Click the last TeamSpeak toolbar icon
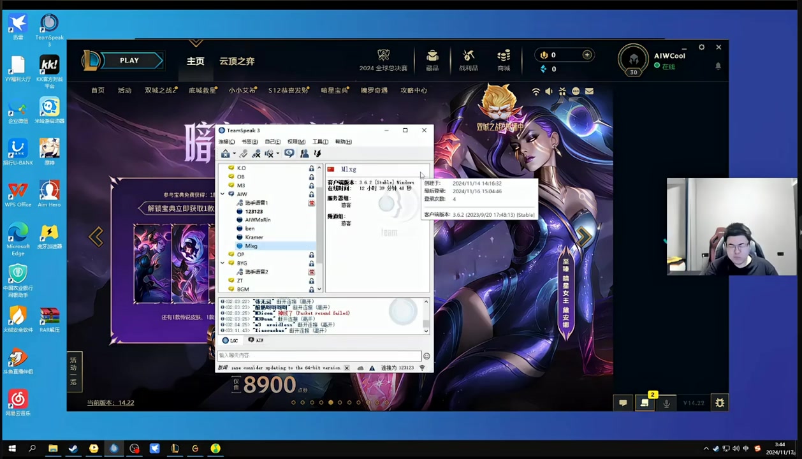Viewport: 802px width, 459px height. [x=317, y=154]
